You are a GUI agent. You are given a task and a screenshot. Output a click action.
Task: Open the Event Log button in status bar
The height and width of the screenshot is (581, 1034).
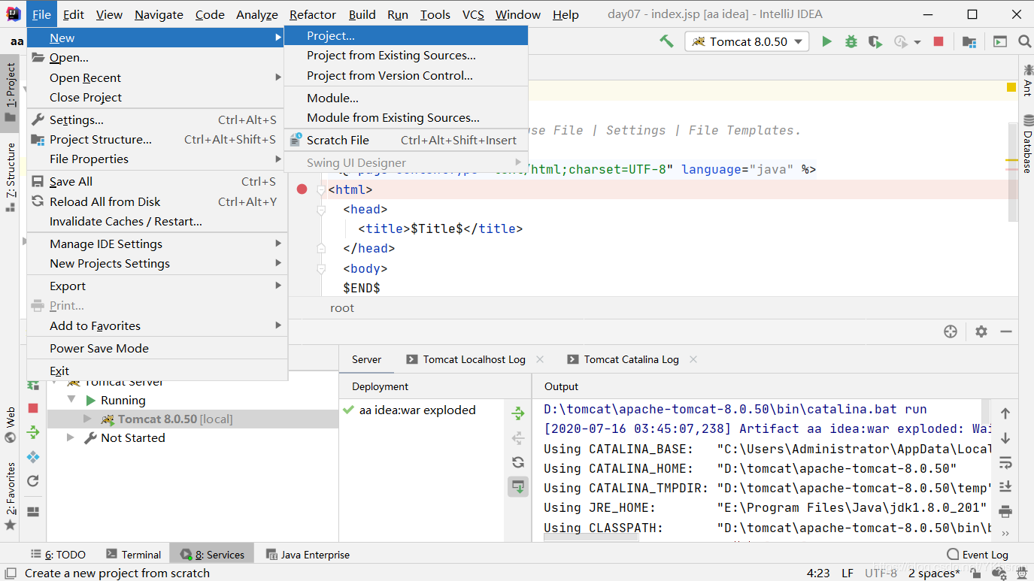[x=978, y=555]
